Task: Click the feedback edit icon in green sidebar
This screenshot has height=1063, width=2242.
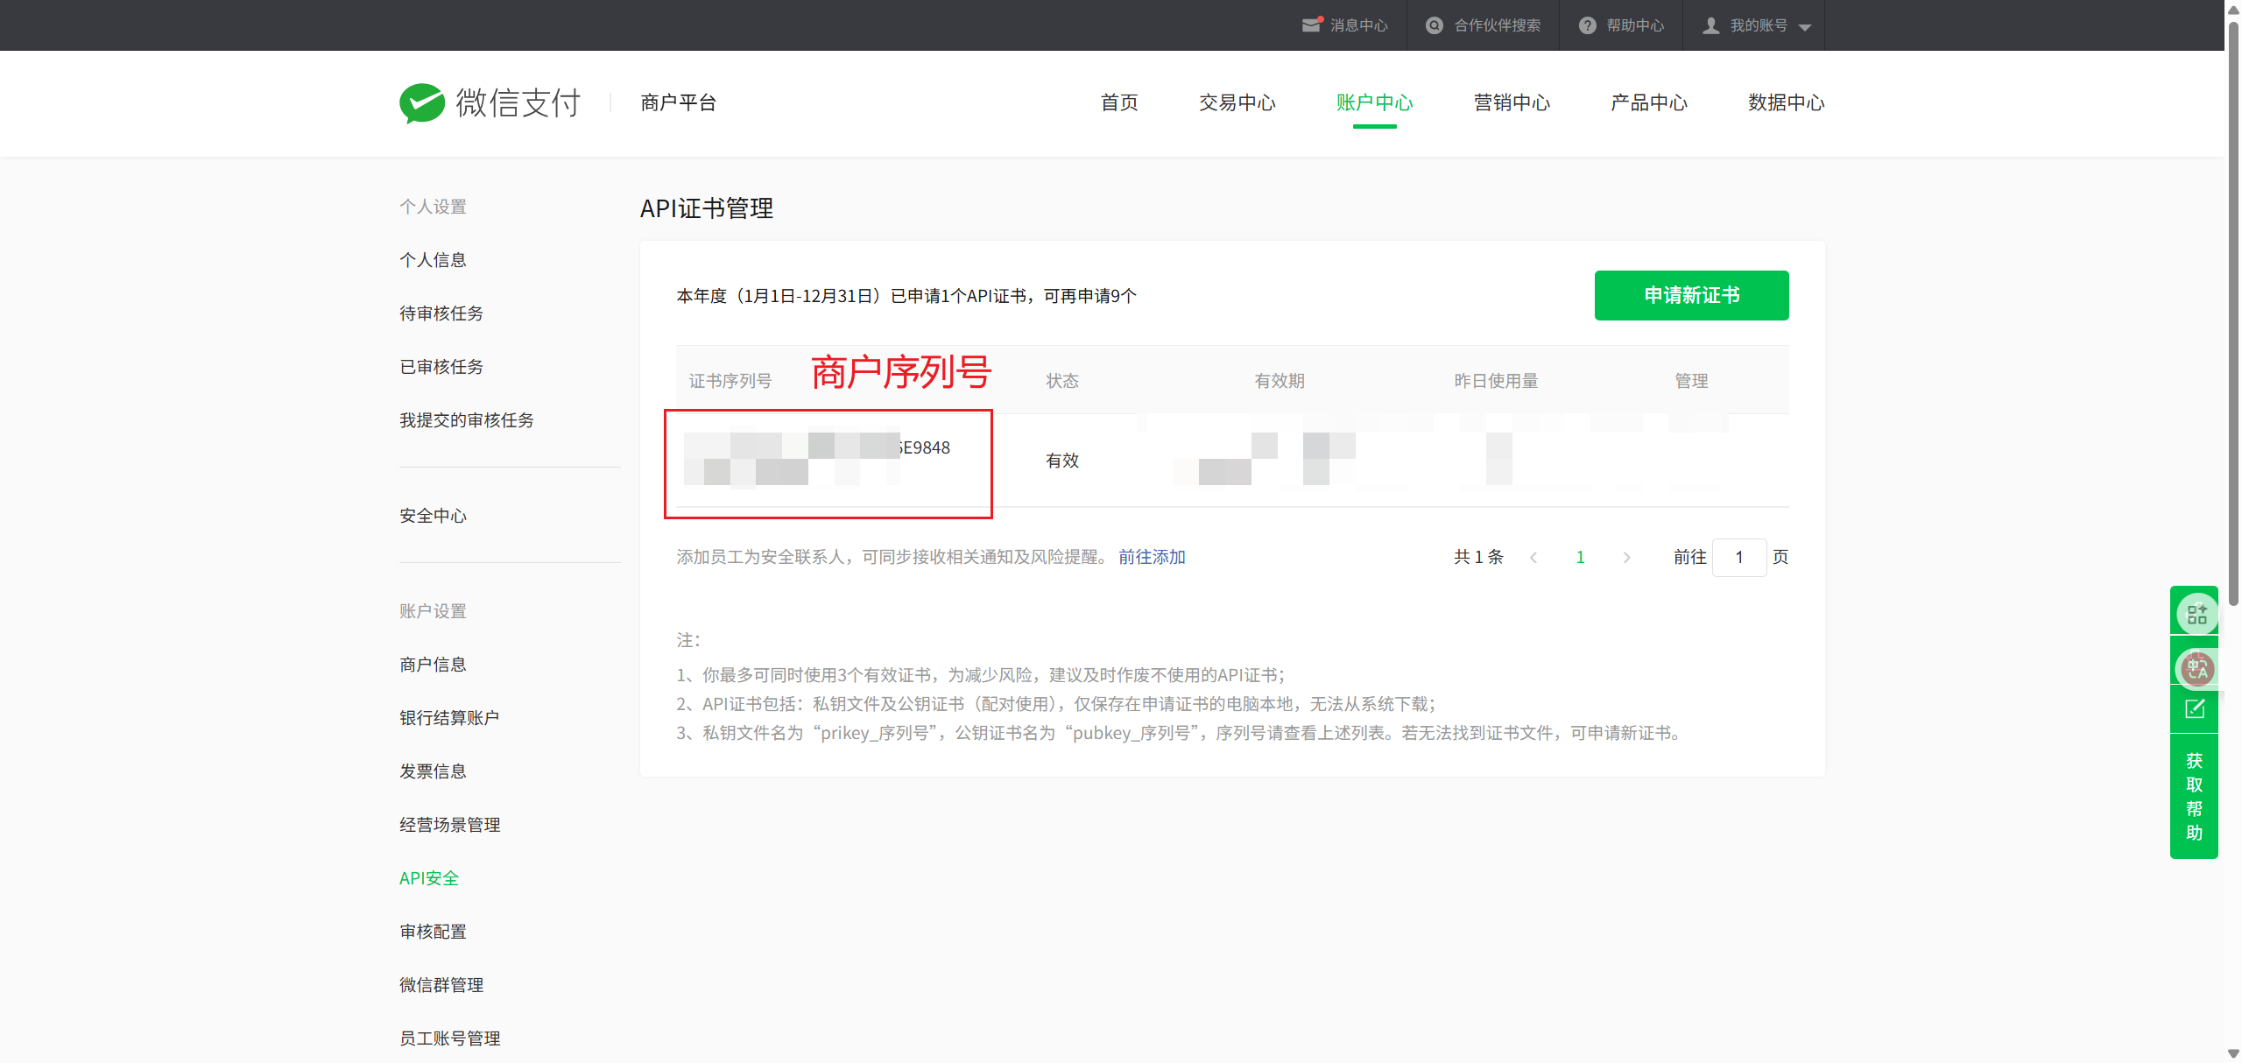Action: click(x=2195, y=709)
